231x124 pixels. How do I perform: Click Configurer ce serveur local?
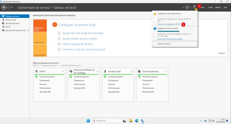click(77, 25)
